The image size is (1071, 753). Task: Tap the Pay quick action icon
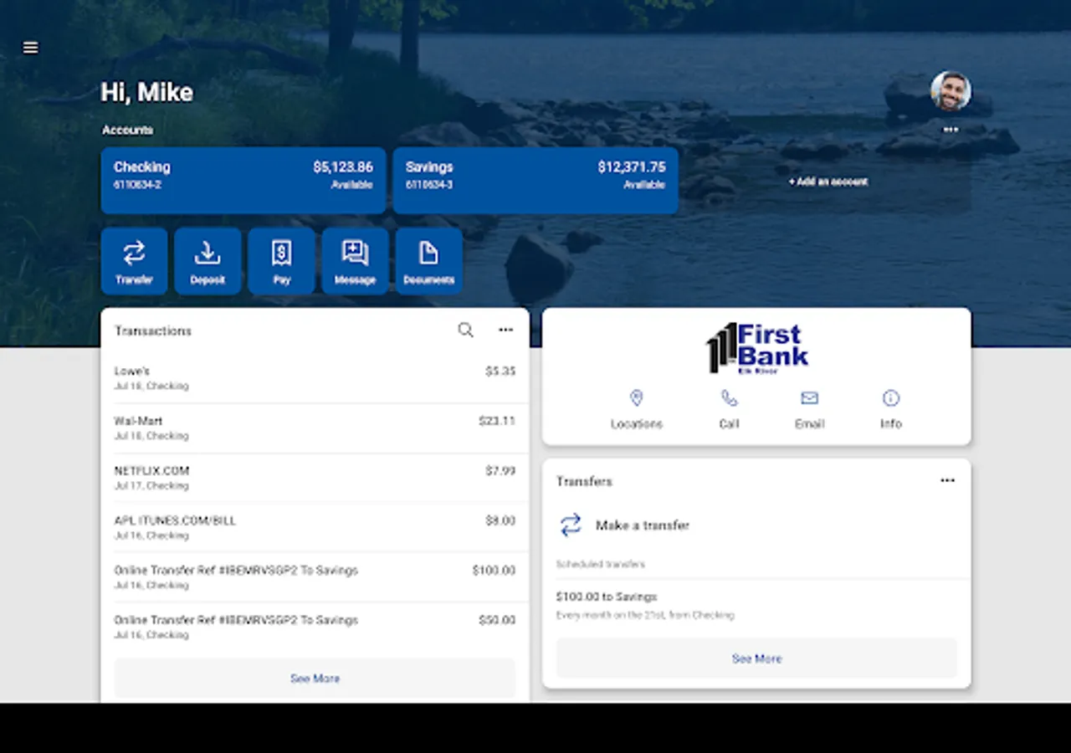(281, 261)
